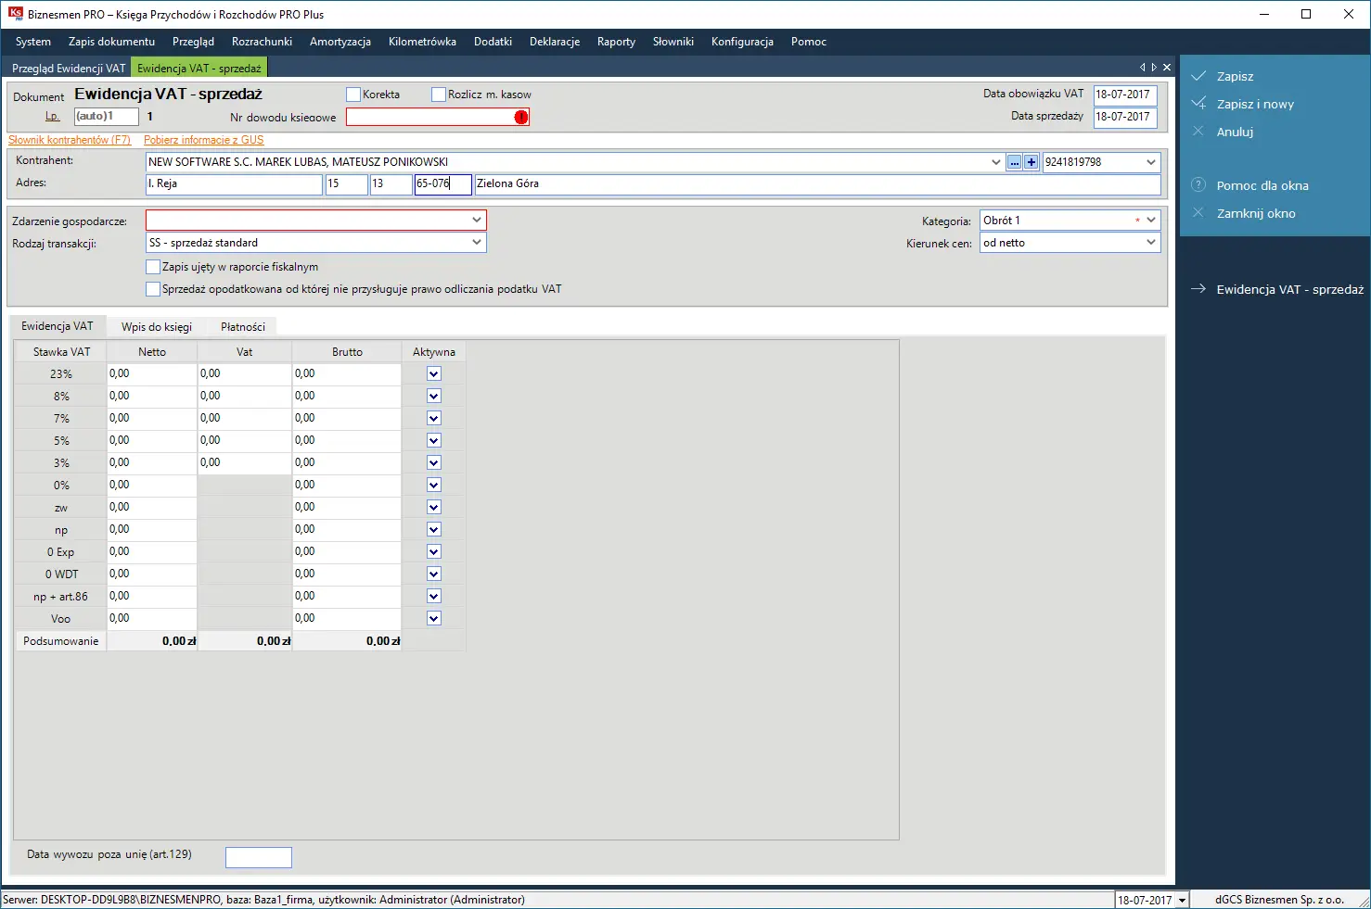Click Anuluj to cancel

[x=1235, y=132]
